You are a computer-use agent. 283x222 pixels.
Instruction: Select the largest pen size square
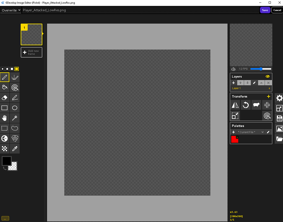point(16,69)
